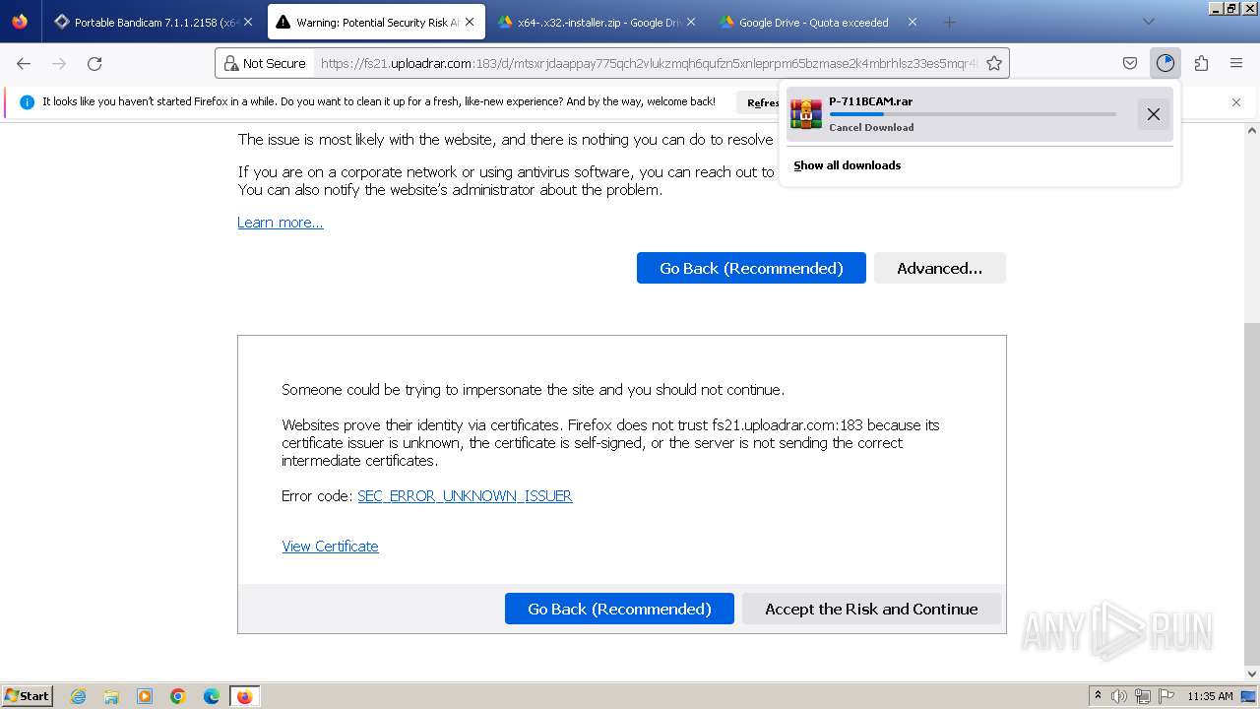Open the SEC_ERROR_UNKNOWN_ISSUER error code link
This screenshot has height=709, width=1260.
click(x=465, y=496)
